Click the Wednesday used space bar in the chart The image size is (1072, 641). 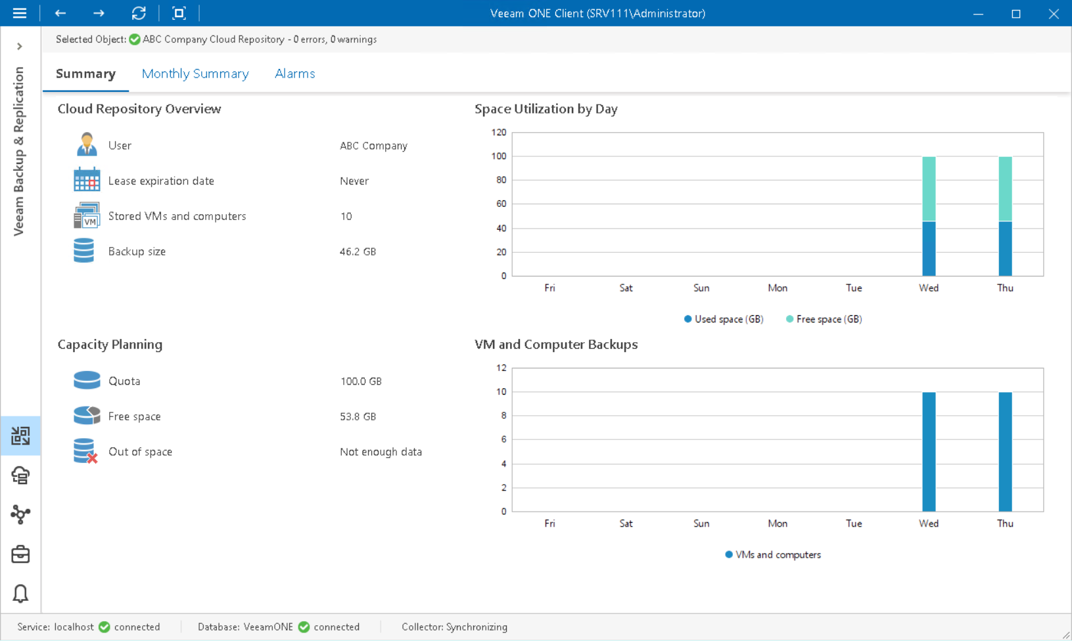[927, 250]
